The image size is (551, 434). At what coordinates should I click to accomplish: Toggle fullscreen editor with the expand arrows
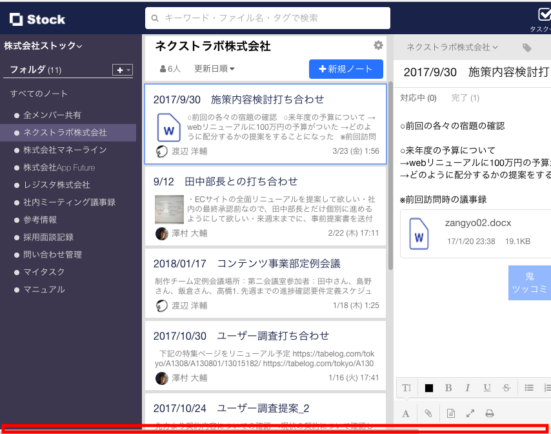tap(470, 413)
